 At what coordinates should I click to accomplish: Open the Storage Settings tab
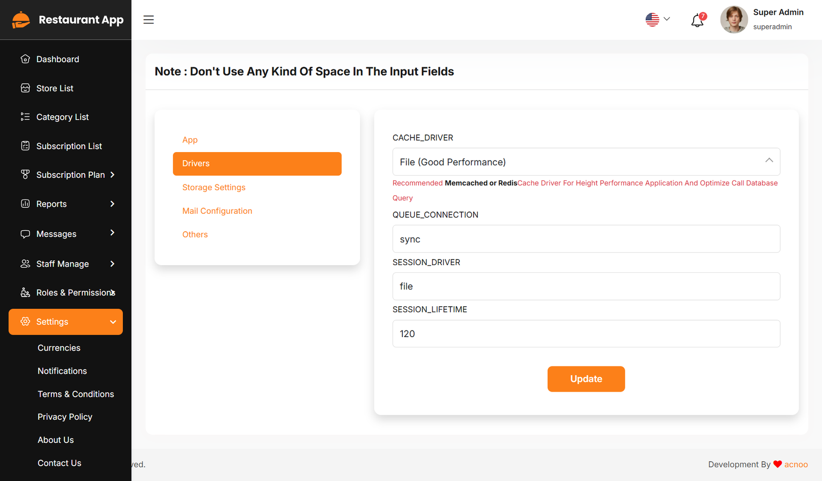tap(214, 188)
